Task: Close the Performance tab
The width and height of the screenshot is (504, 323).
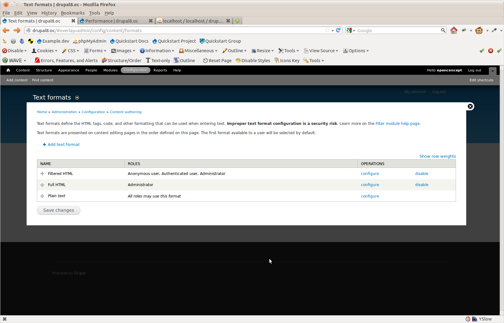Action: tap(151, 21)
